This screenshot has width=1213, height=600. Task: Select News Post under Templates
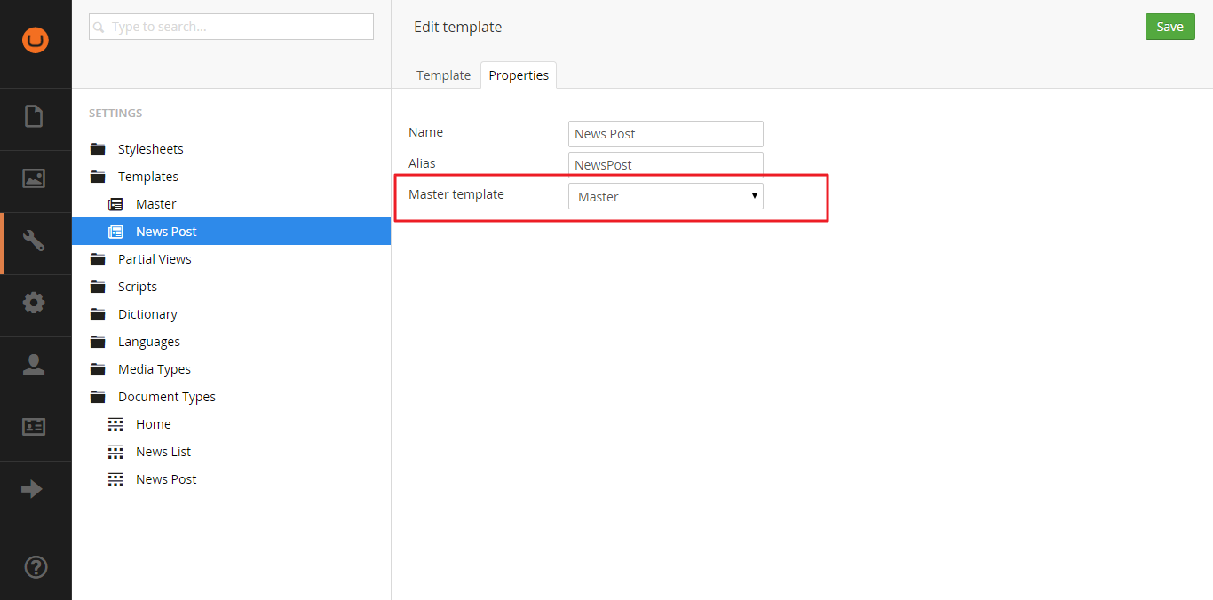[x=166, y=232]
